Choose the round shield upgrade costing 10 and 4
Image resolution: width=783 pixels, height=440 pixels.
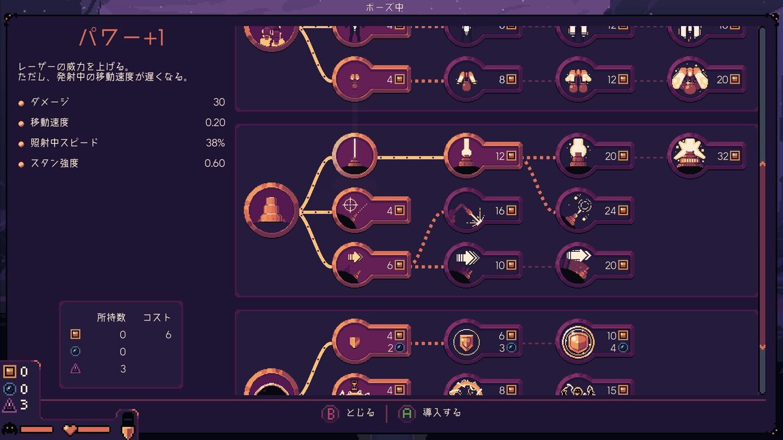tap(595, 342)
